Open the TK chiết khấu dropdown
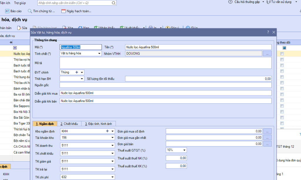The image size is (301, 180). point(113,153)
